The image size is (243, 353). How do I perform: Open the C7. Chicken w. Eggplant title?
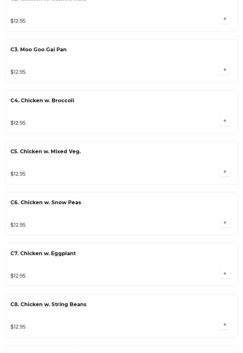coord(43,254)
